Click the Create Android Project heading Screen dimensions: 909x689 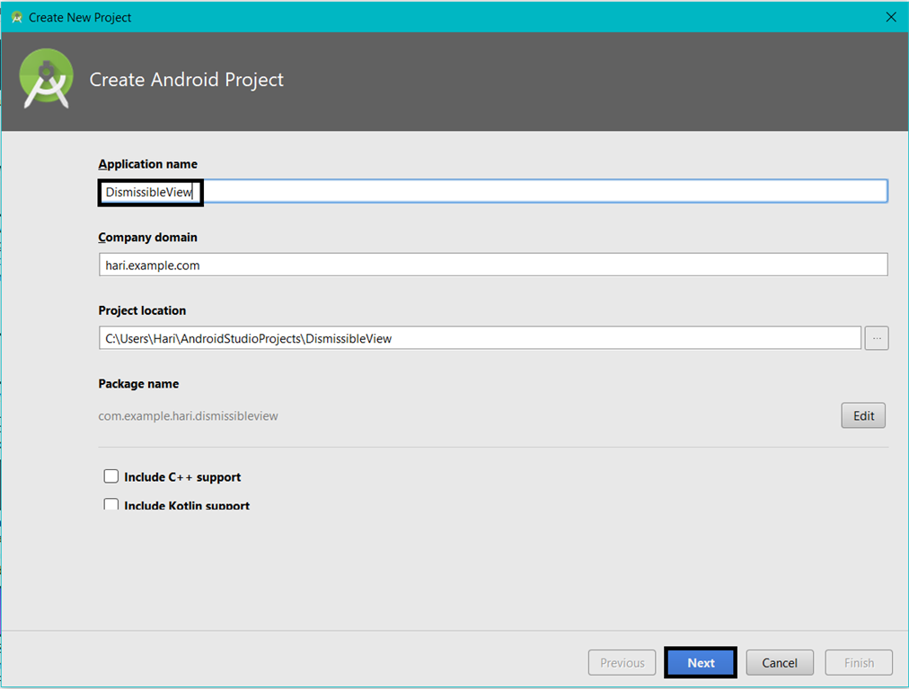pyautogui.click(x=187, y=79)
